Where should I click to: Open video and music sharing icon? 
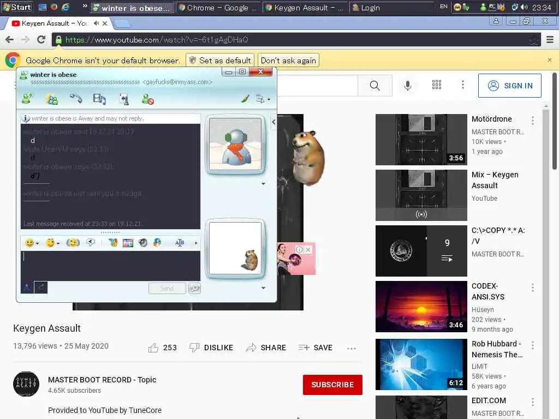coord(99,99)
